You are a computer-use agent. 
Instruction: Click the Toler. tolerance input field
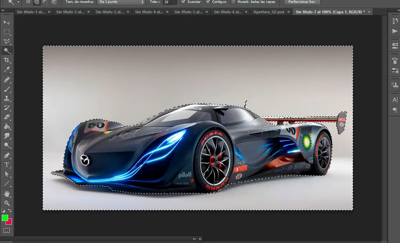pyautogui.click(x=169, y=2)
